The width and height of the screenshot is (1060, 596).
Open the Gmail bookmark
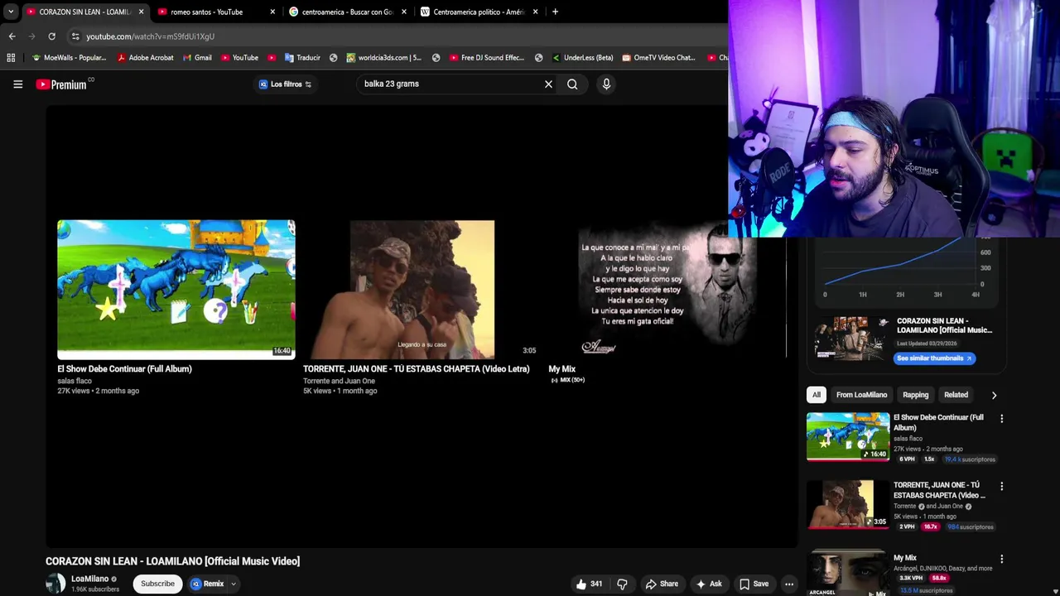tap(197, 58)
